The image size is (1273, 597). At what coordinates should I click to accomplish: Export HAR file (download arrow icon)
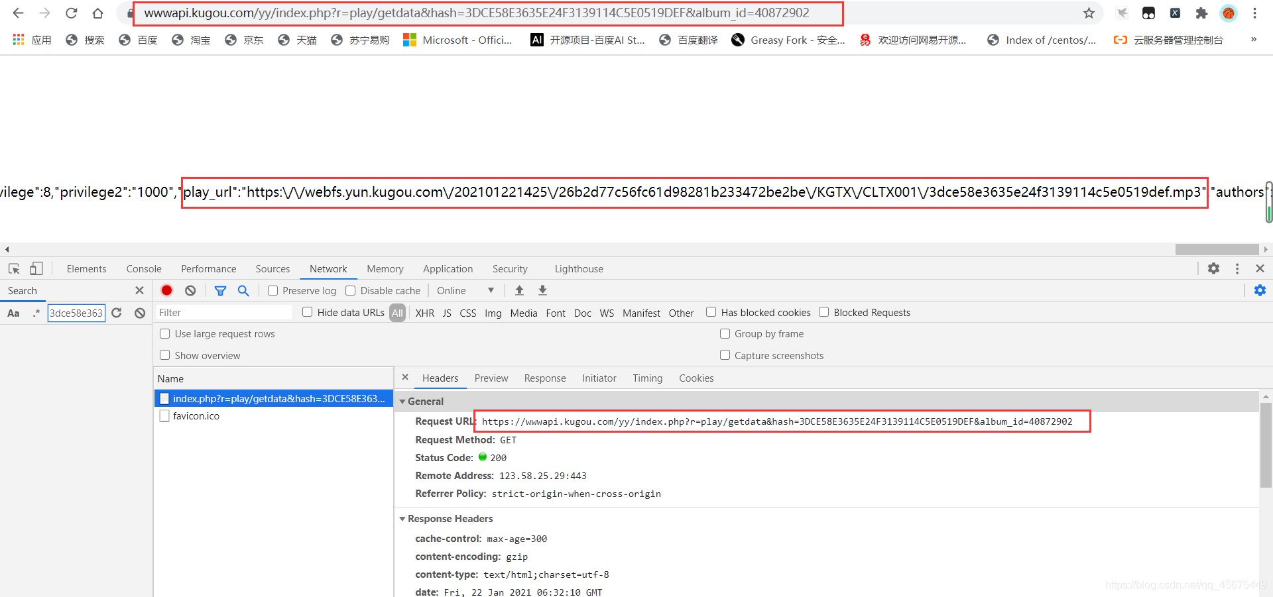click(x=542, y=290)
